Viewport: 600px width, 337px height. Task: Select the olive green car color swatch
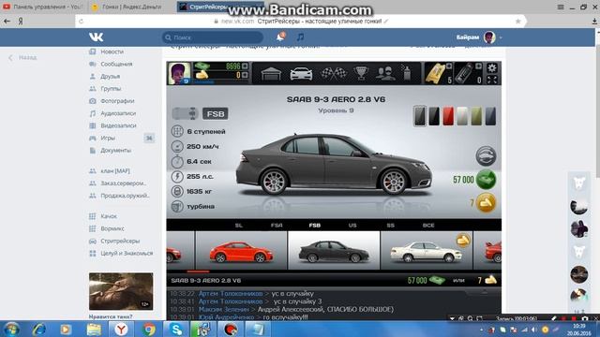[476, 116]
